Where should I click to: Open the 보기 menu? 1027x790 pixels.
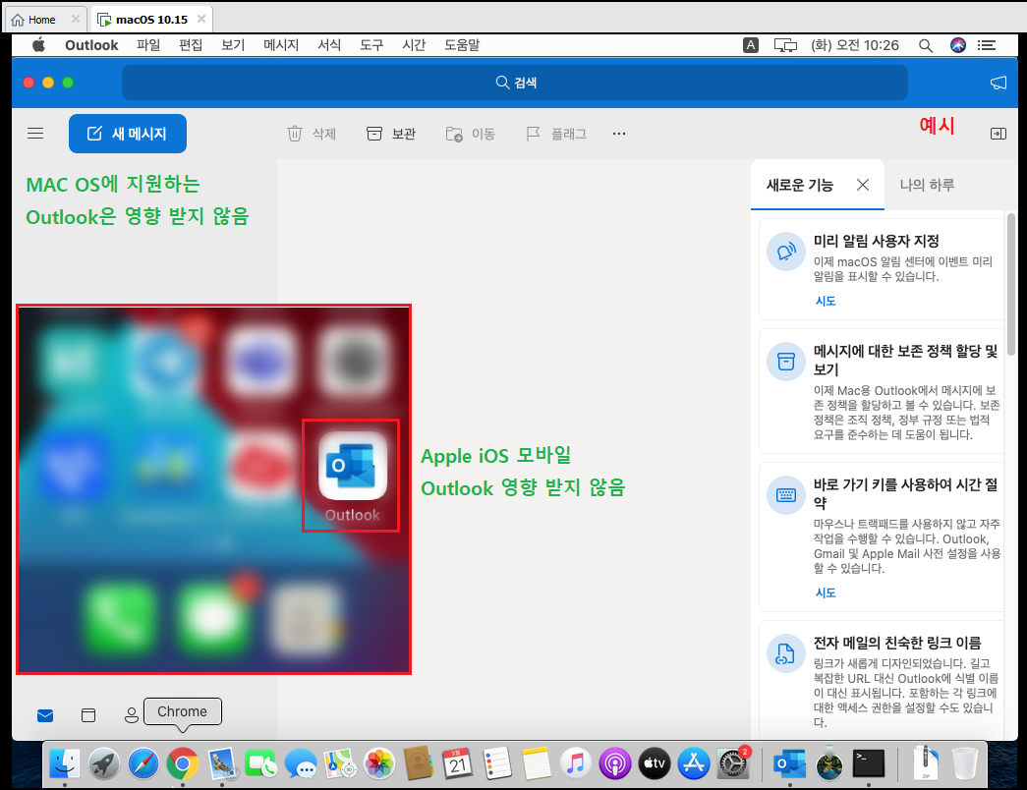point(233,45)
